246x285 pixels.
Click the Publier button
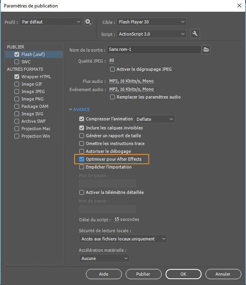(143, 274)
